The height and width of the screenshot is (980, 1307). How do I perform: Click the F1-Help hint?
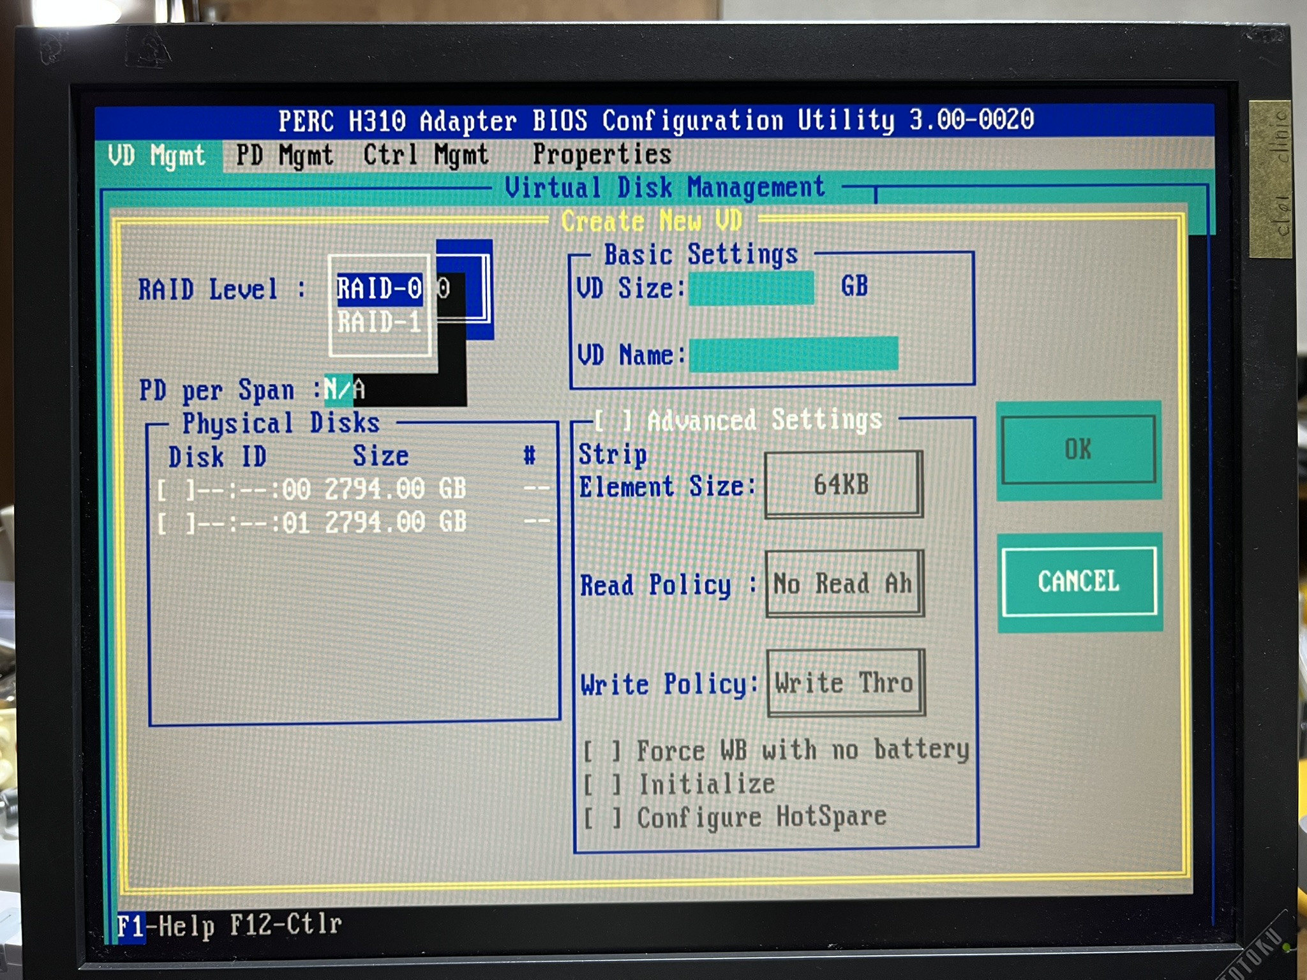165,926
